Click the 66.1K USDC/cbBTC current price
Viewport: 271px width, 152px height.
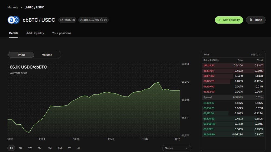[28, 67]
